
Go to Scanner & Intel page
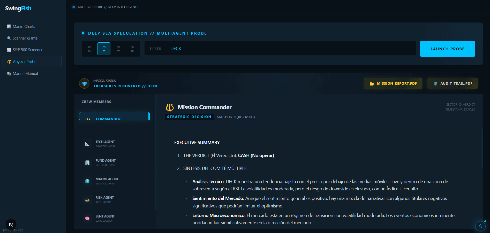pyautogui.click(x=25, y=38)
